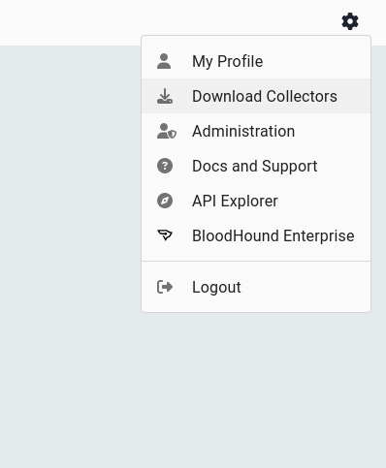The width and height of the screenshot is (386, 468).
Task: Click highlighted row area right of Download Collectors
Action: coord(354,96)
